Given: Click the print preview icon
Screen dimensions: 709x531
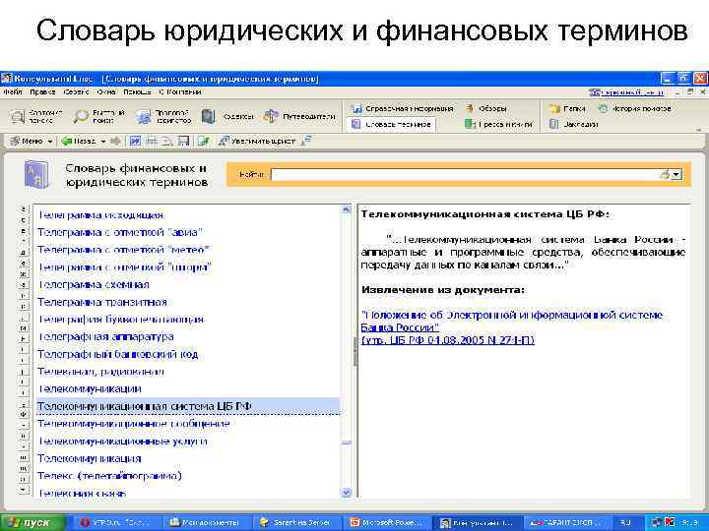Looking at the screenshot, I should click(x=167, y=142).
